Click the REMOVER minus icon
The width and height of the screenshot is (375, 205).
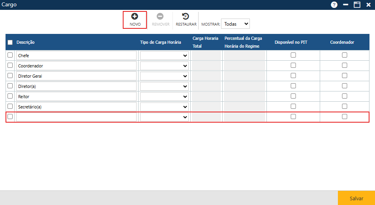(x=160, y=16)
